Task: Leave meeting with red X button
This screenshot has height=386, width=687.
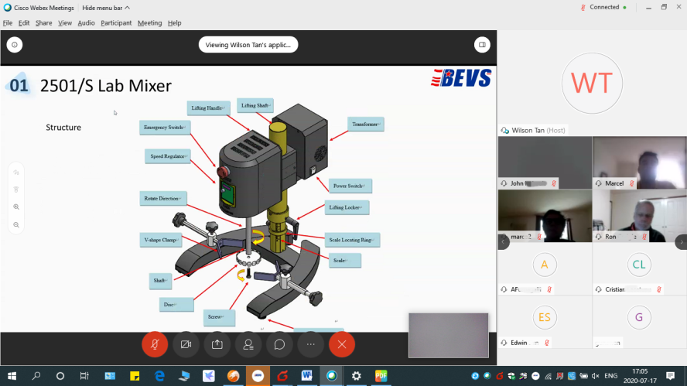Action: pos(342,344)
